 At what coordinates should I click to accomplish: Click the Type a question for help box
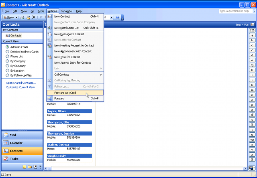pyautogui.click(x=236, y=11)
